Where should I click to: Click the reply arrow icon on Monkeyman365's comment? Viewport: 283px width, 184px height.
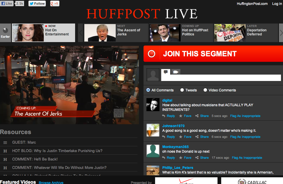coord(164,158)
